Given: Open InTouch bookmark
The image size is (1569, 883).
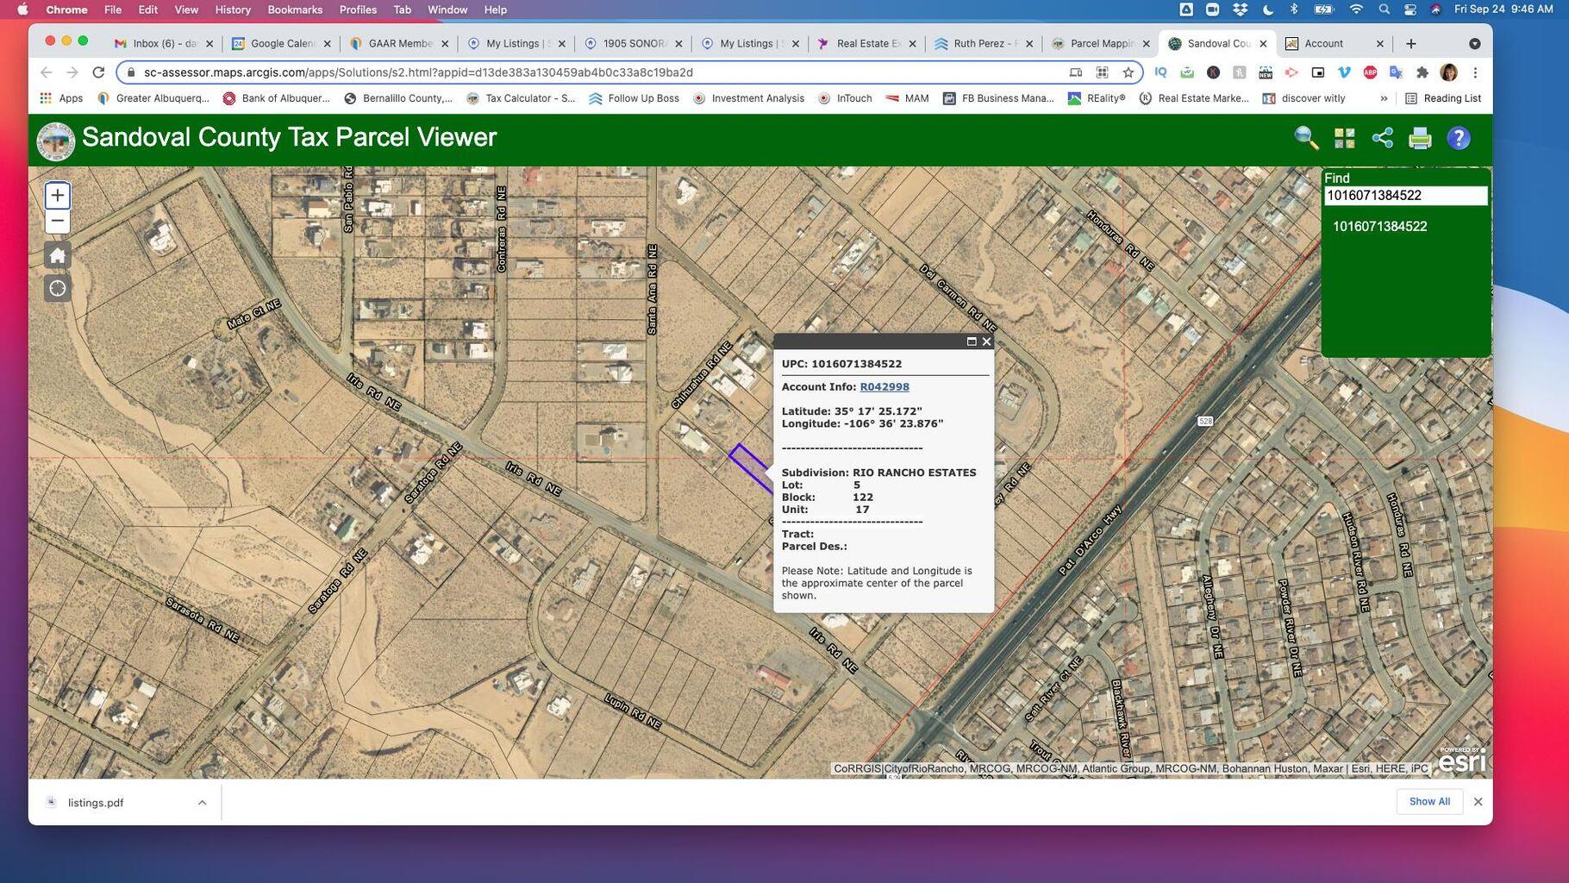Looking at the screenshot, I should (845, 98).
